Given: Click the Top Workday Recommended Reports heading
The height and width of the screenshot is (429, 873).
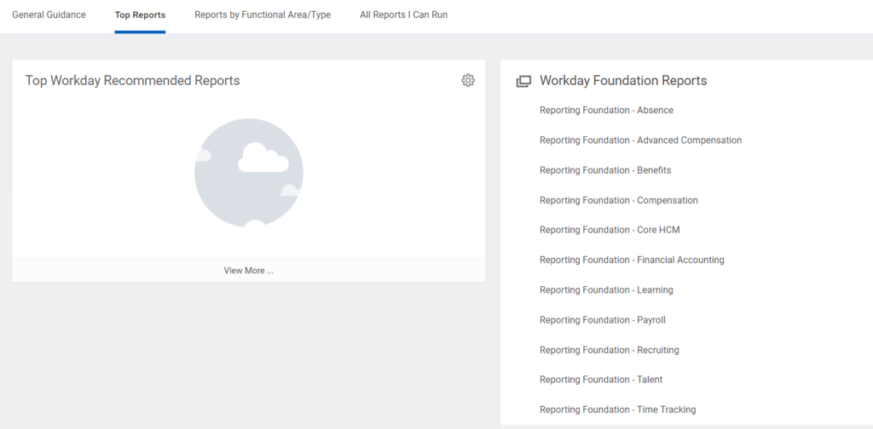Looking at the screenshot, I should click(x=132, y=81).
